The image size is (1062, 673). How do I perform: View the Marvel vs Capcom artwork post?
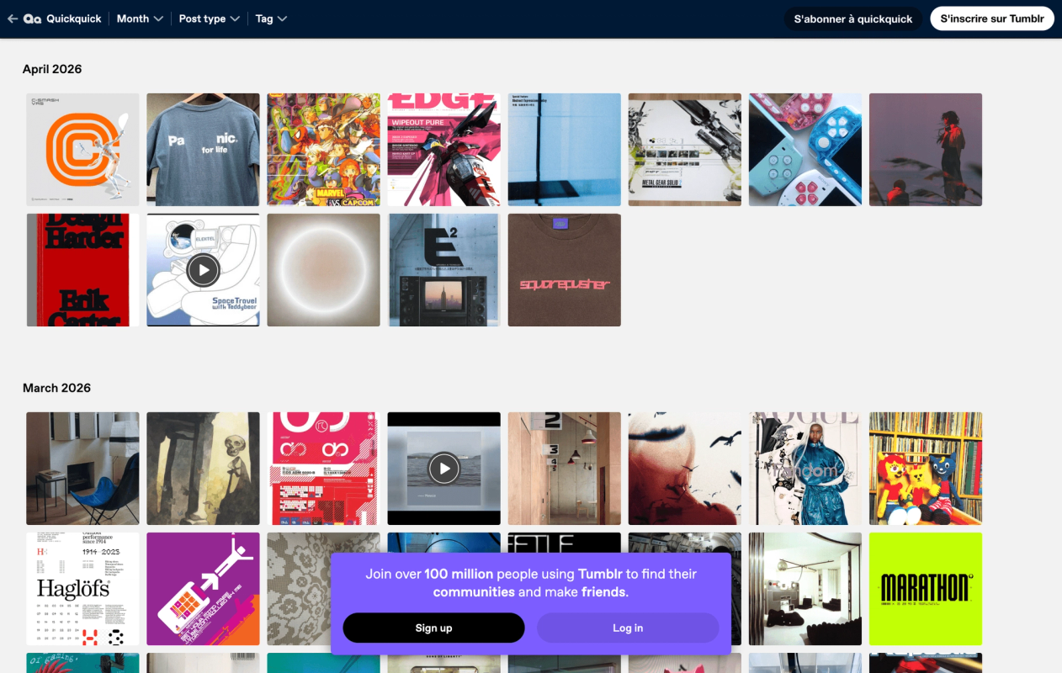(x=324, y=150)
